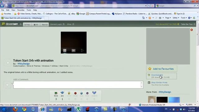199x112 pixels.
Task: Open the eBay bookmark
Action: point(72,14)
